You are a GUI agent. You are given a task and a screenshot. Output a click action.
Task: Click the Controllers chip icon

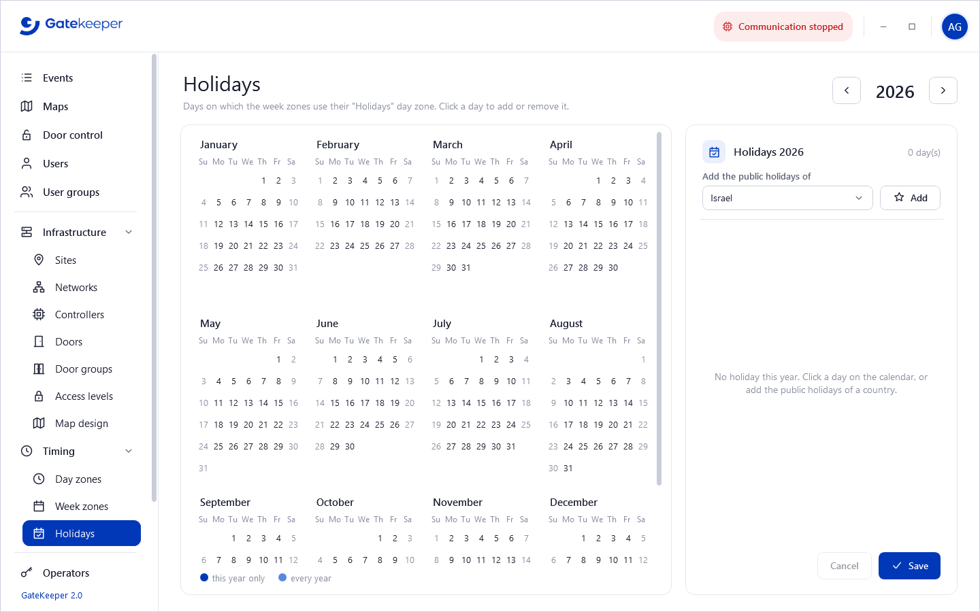pos(39,314)
